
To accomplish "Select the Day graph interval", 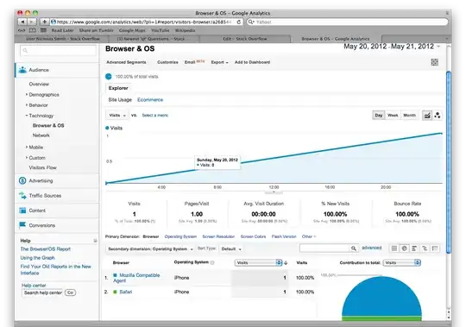I will pos(378,116).
